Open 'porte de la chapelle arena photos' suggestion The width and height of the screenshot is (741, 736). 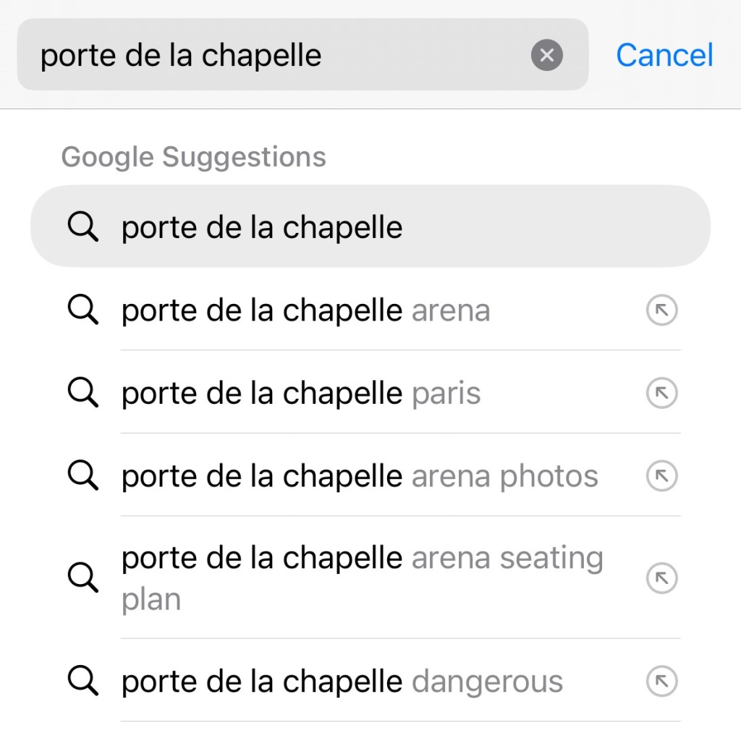coord(360,476)
